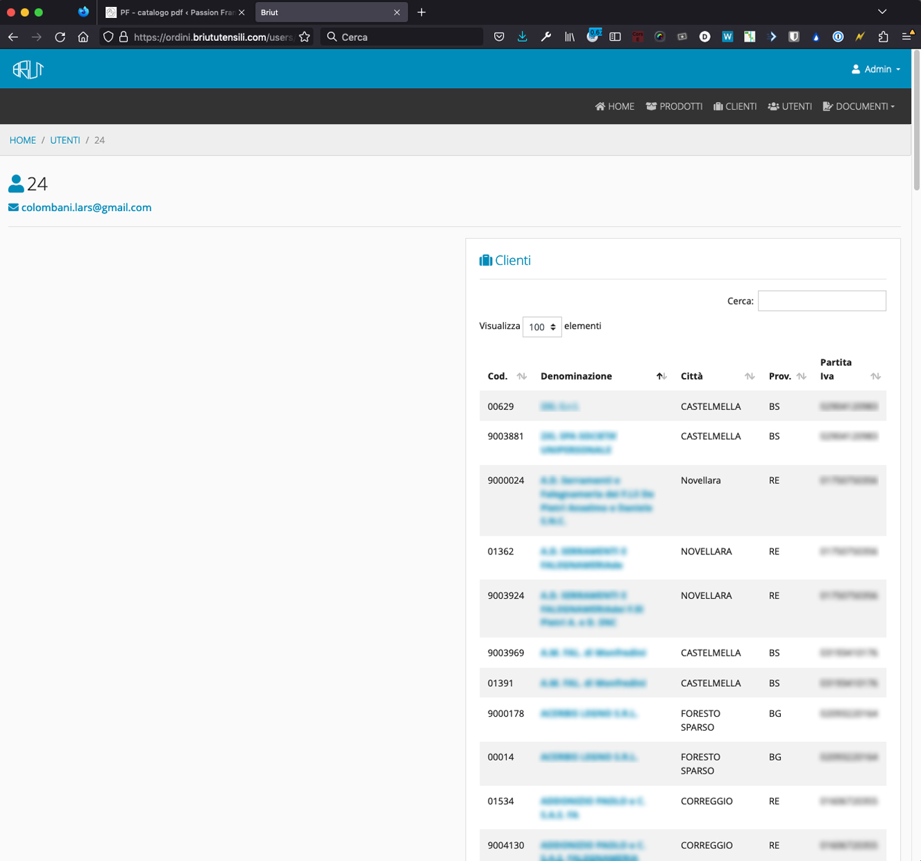The image size is (921, 861).
Task: Open PRODOTTI in navigation bar
Action: [x=674, y=106]
